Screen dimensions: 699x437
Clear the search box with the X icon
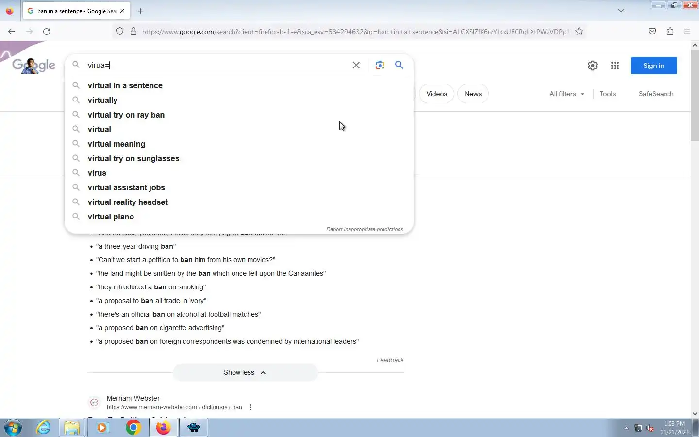click(356, 65)
